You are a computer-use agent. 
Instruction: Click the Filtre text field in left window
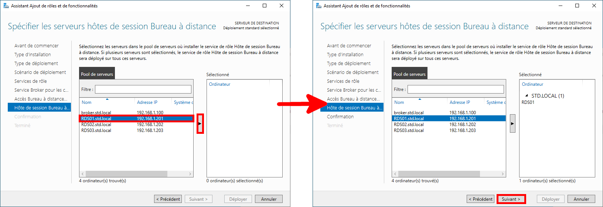tap(143, 89)
